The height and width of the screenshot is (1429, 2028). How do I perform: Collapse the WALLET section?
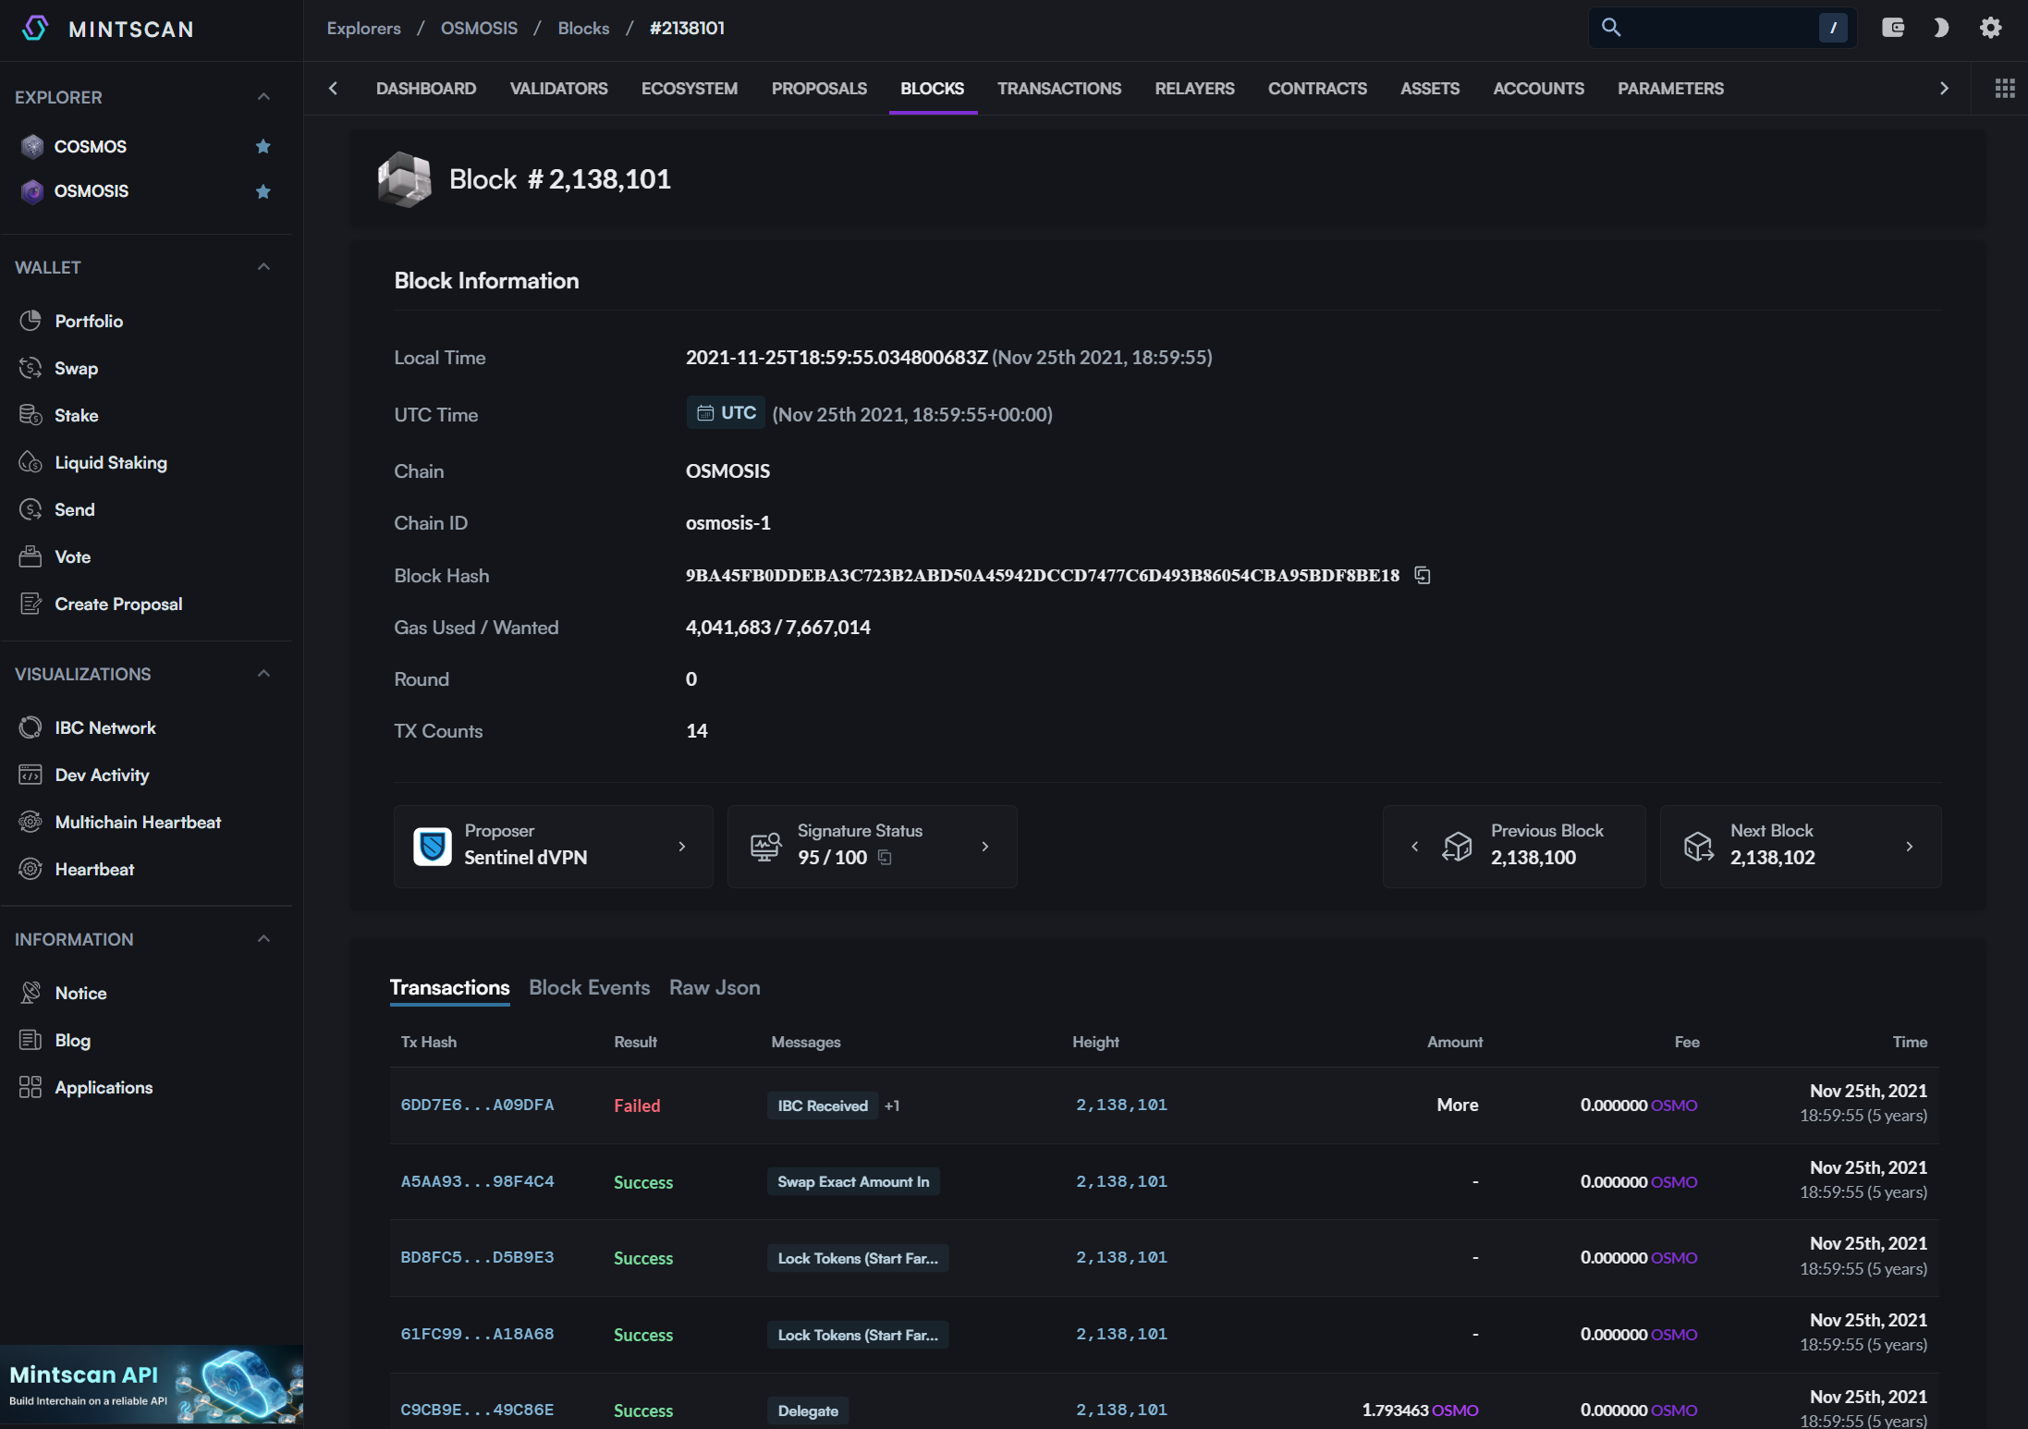coord(263,266)
